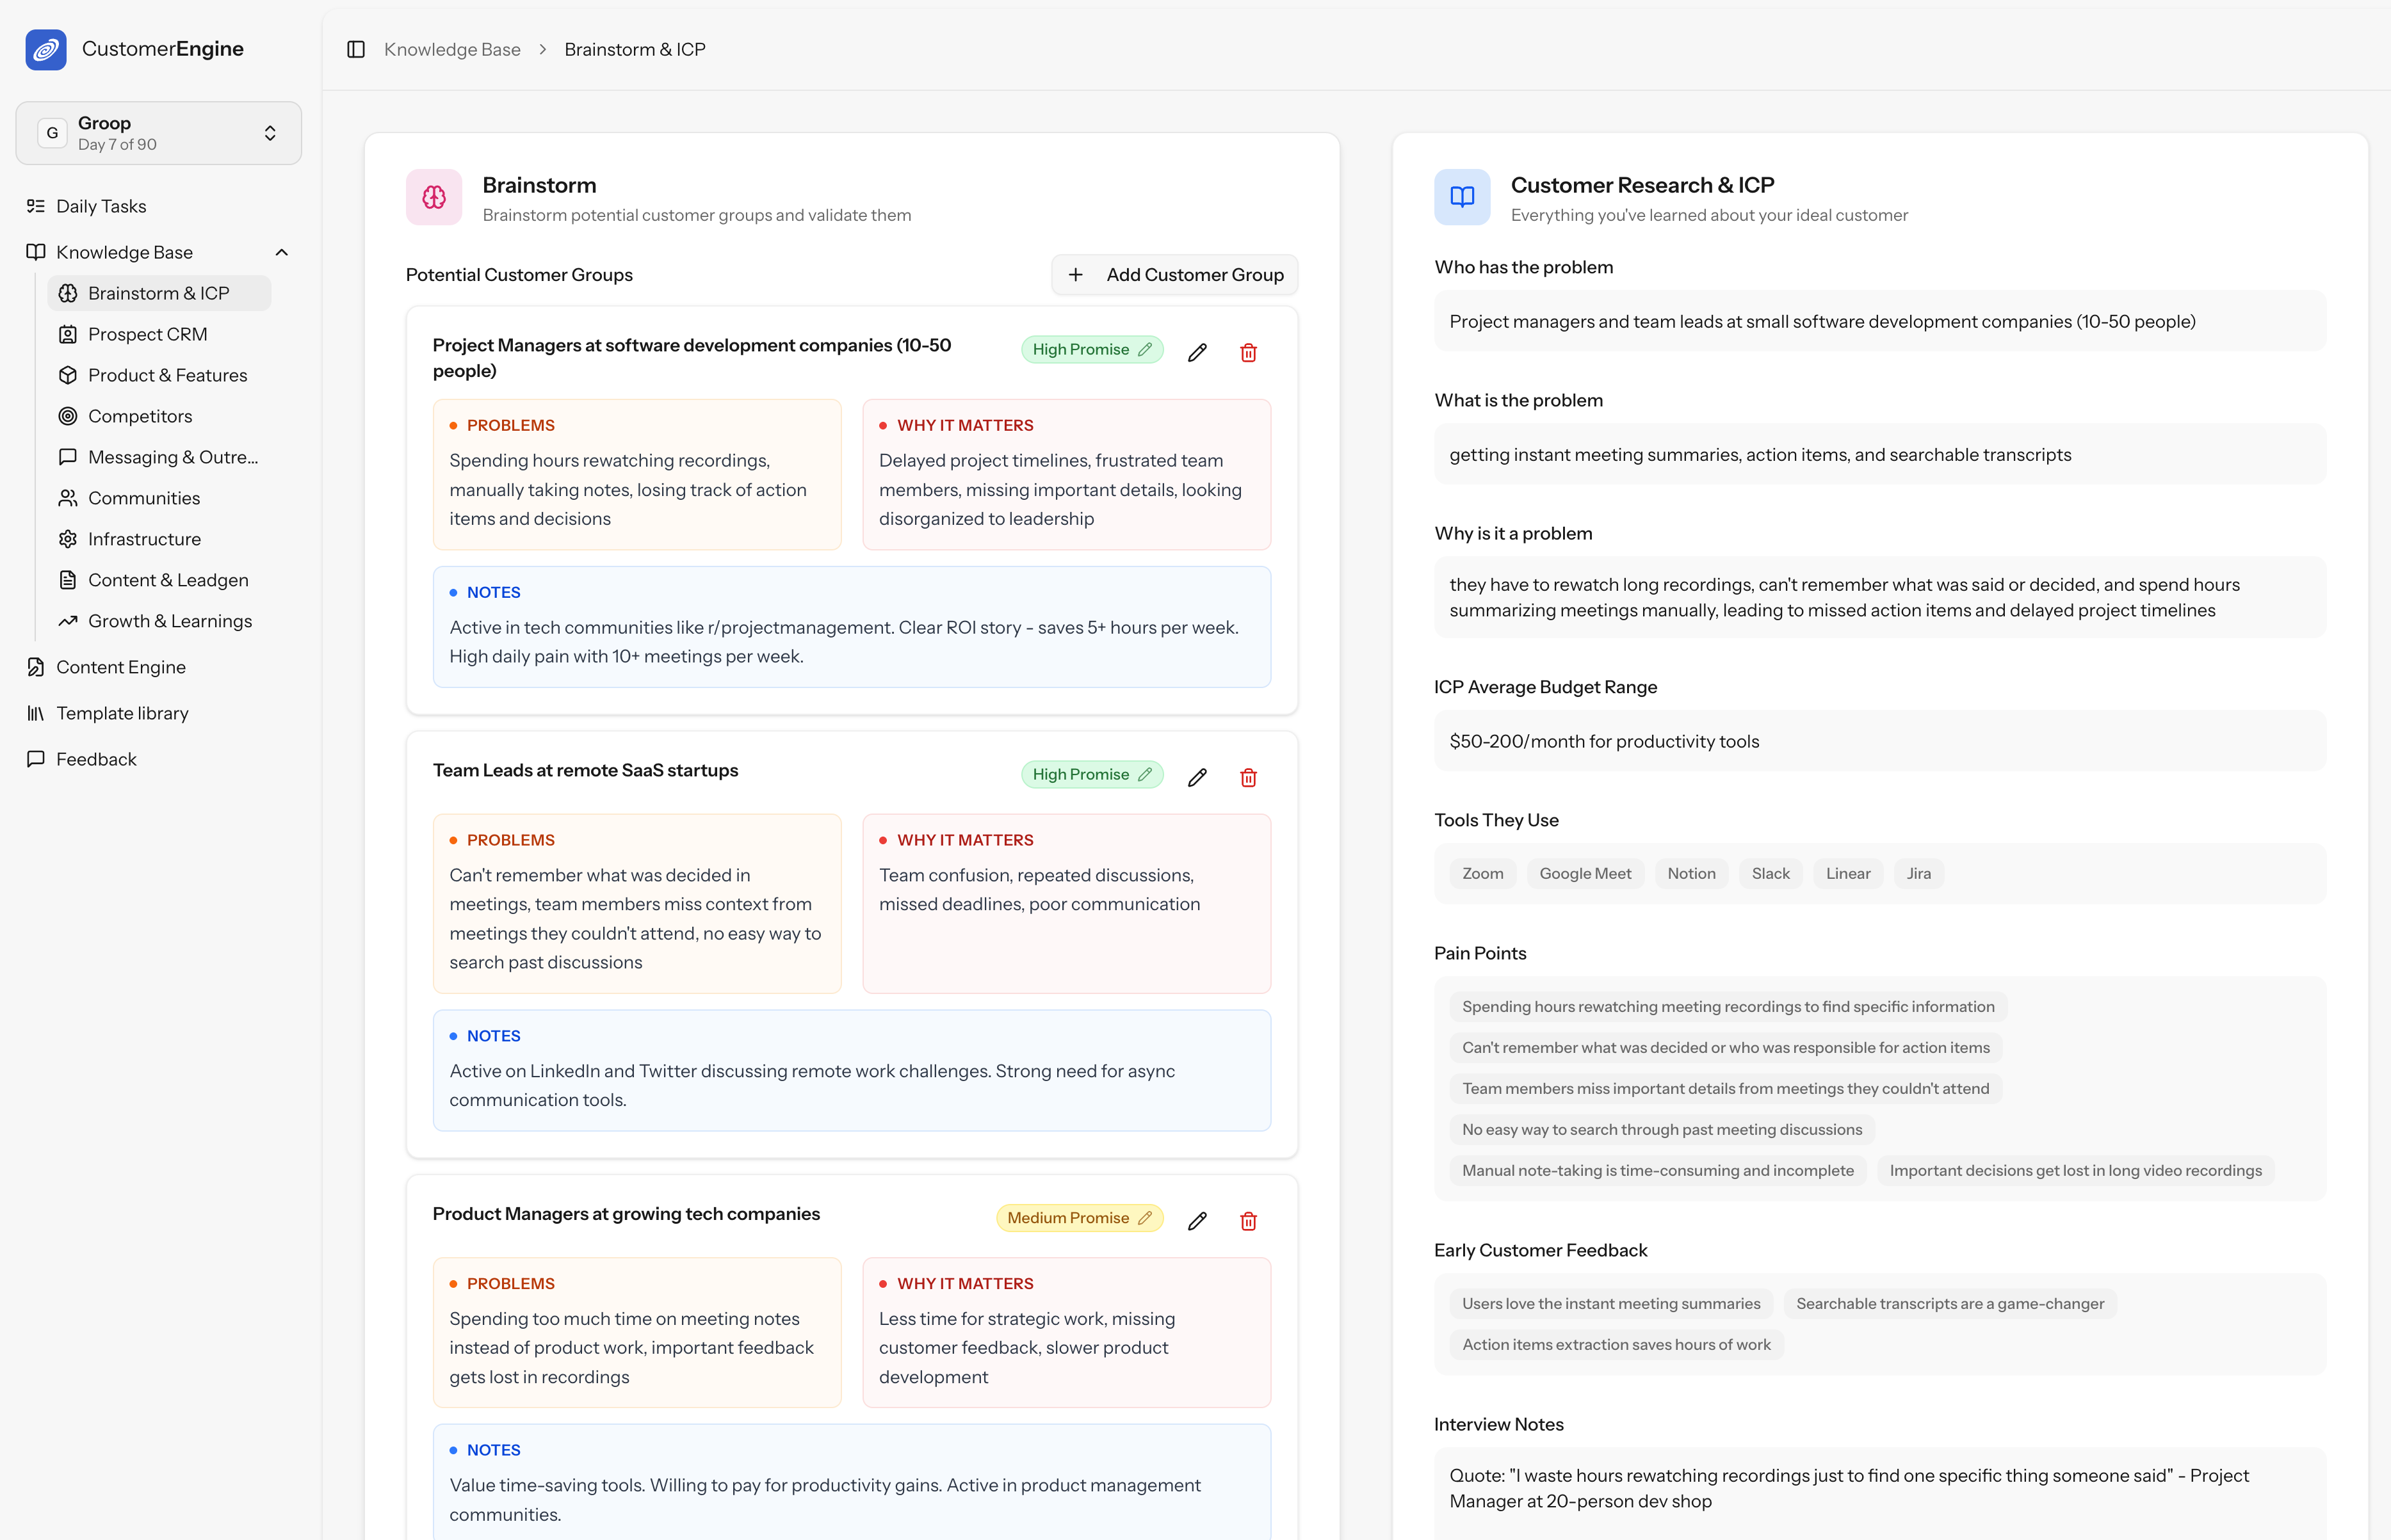Delete the Product Managers customer group
The image size is (2391, 1540).
point(1247,1220)
